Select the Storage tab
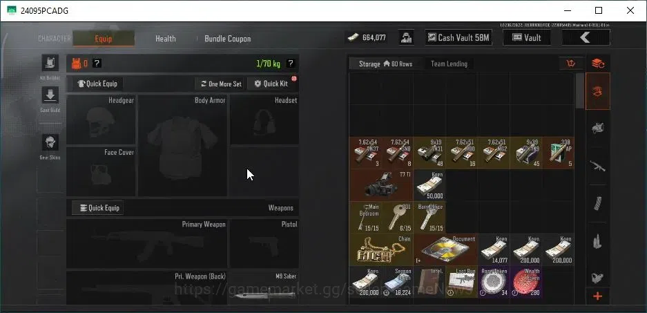This screenshot has height=313, width=647. pos(385,64)
